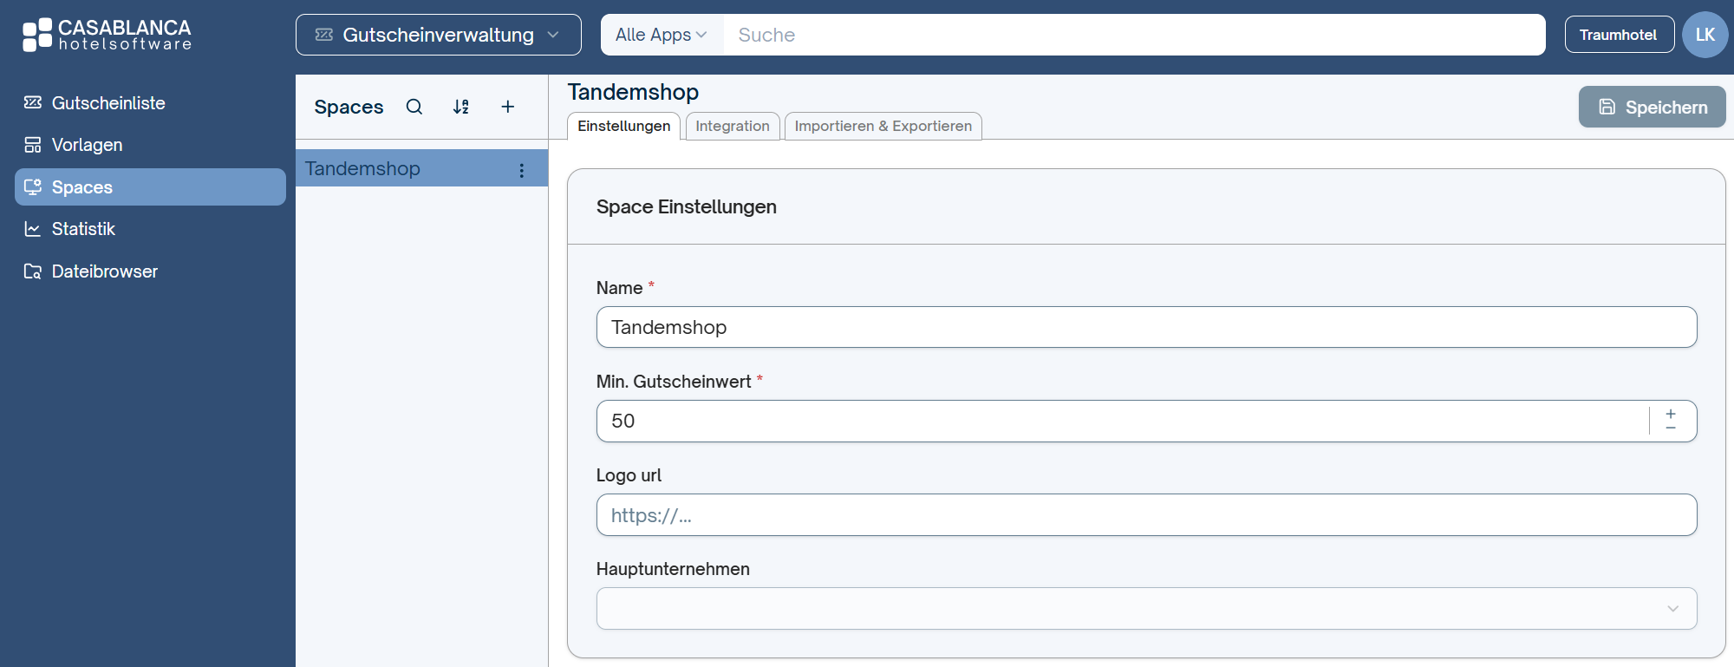Viewport: 1734px width, 667px height.
Task: Click the Tandemshop page title
Action: pos(633,92)
